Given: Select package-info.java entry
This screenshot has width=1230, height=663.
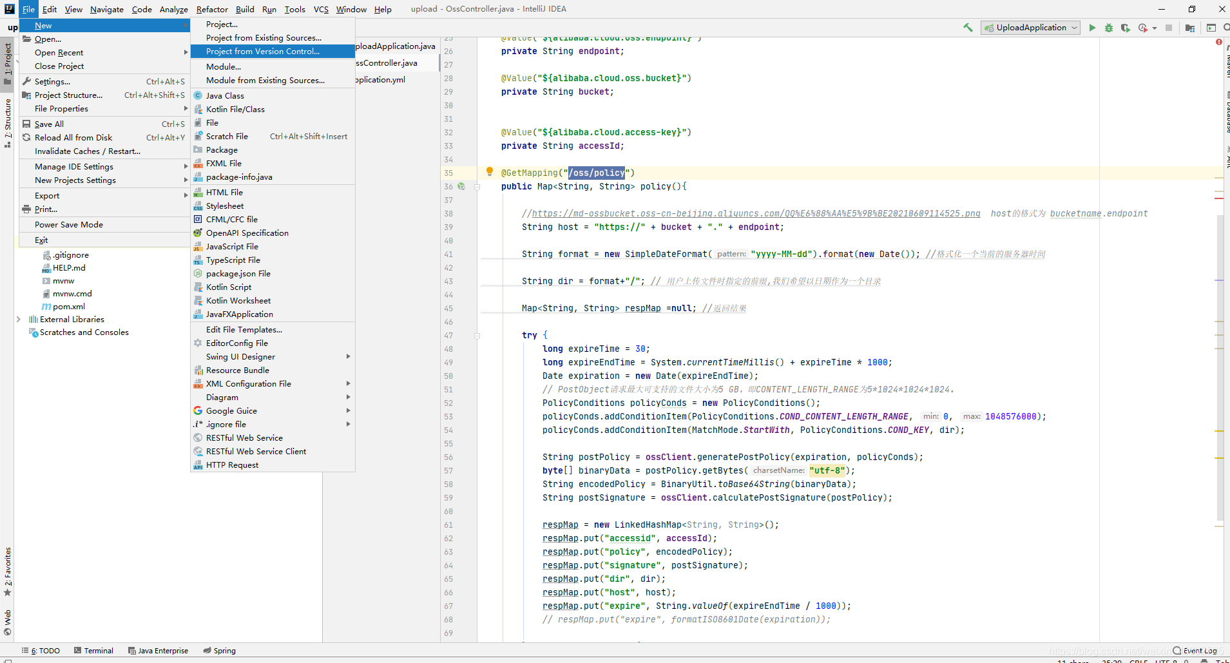Looking at the screenshot, I should coord(273,177).
